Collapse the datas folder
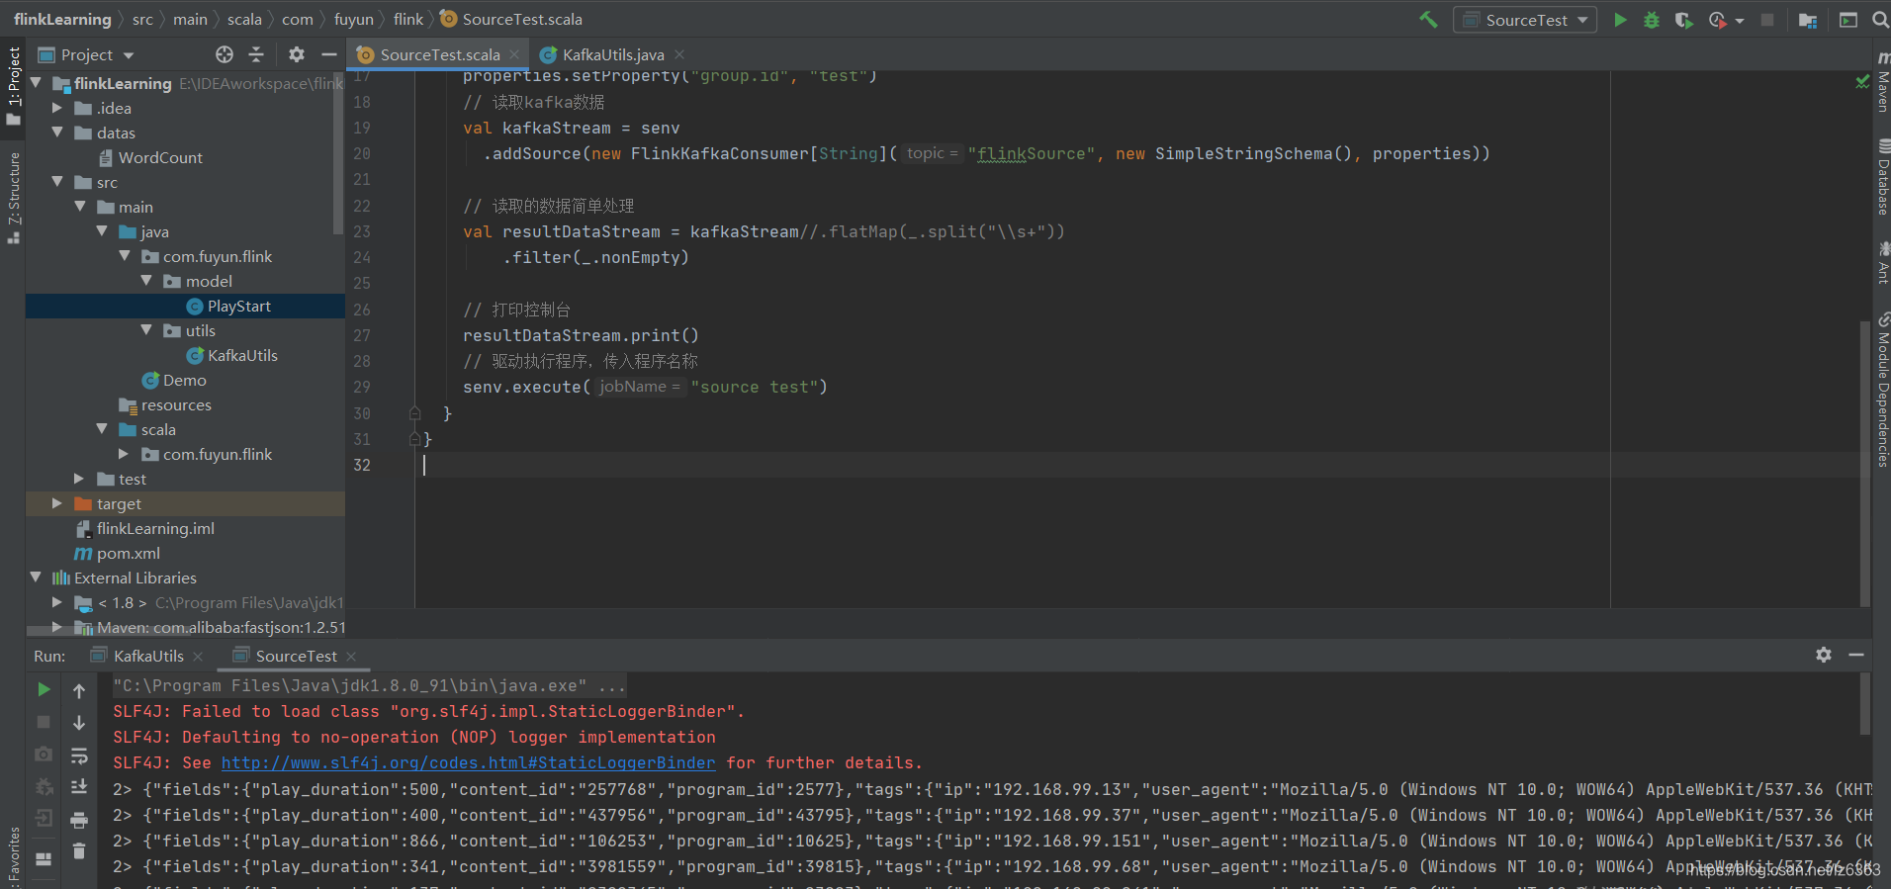The image size is (1891, 889). click(57, 133)
